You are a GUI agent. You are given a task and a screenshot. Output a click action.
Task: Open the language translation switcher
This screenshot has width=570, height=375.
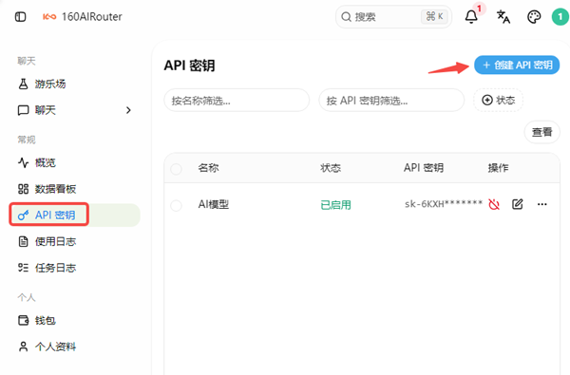503,17
